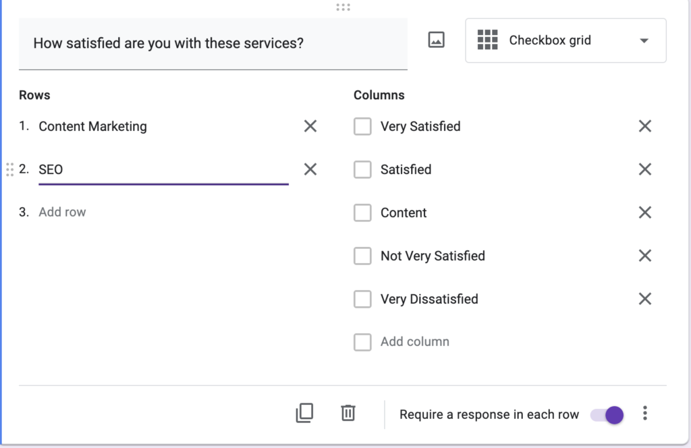
Task: Click the drag handle beside SEO row
Action: pos(9,169)
